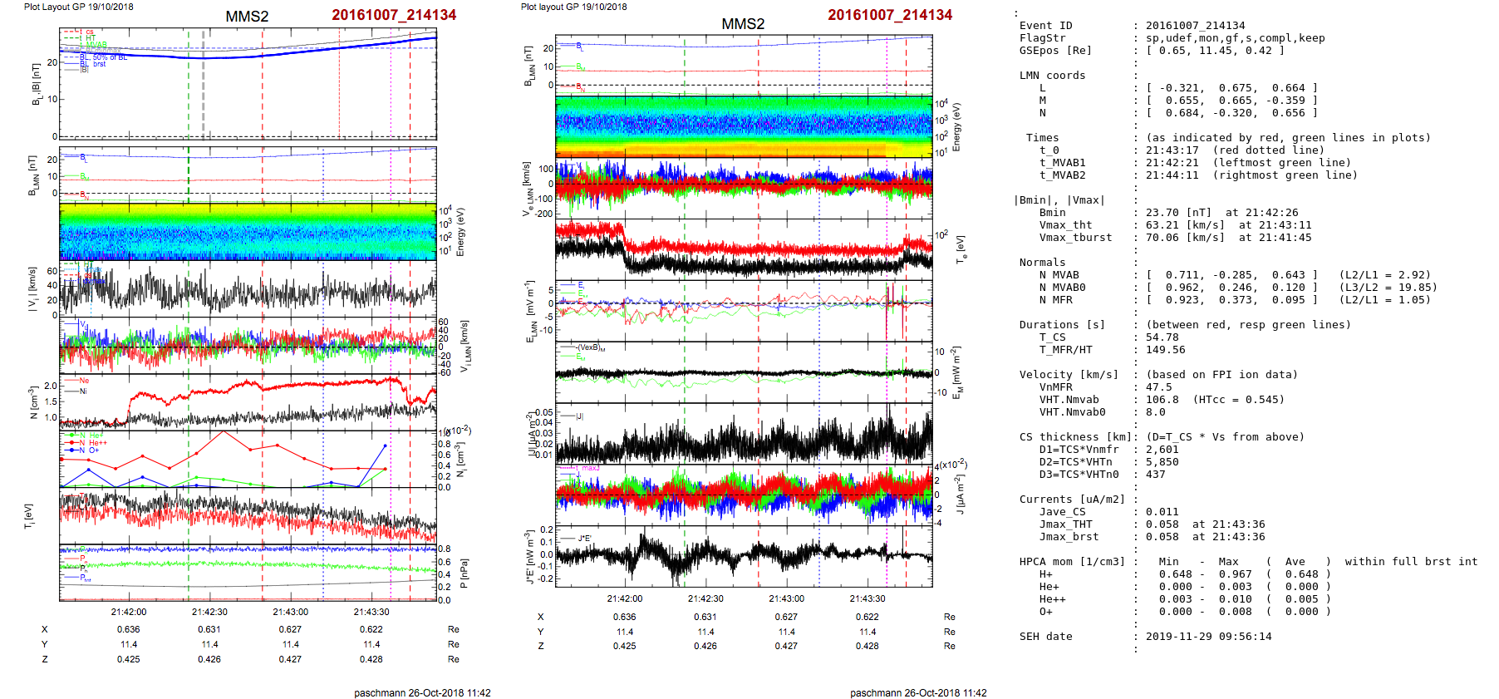1499x699 pixels.
Task: Click the CS thickness [km] heading
Action: (x=1075, y=437)
